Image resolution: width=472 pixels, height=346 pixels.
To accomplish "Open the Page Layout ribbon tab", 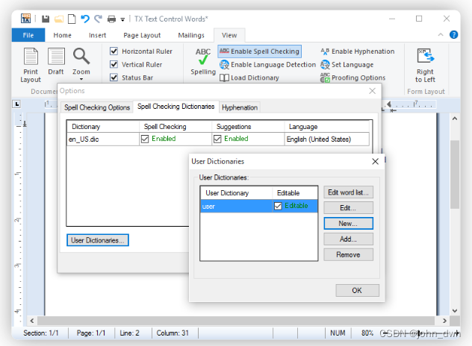I will coord(142,35).
